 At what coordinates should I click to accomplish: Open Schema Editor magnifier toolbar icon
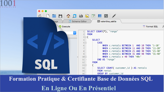pyautogui.click(x=75, y=16)
